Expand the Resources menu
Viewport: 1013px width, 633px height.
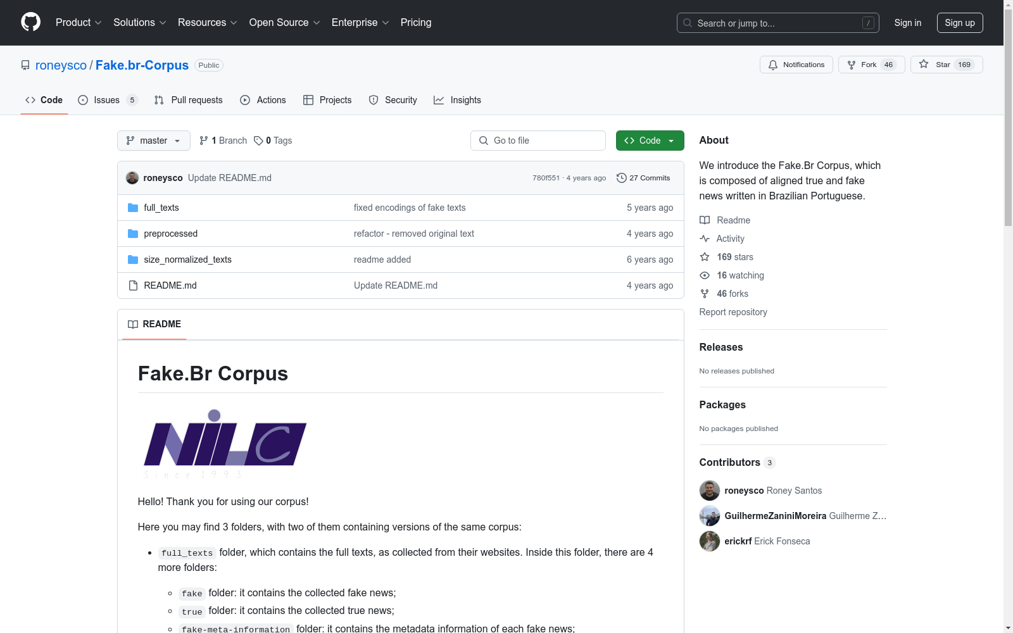(208, 23)
